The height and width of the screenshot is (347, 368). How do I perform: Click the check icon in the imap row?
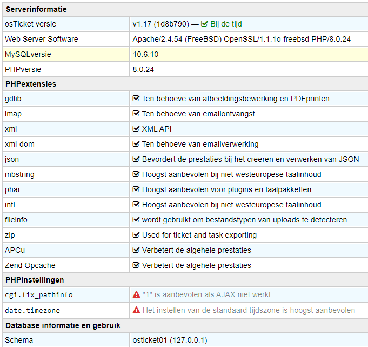coord(136,114)
